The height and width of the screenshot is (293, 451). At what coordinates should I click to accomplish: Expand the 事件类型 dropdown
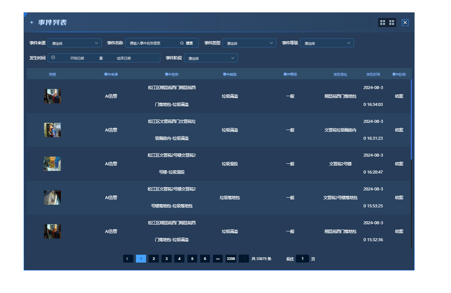click(249, 43)
